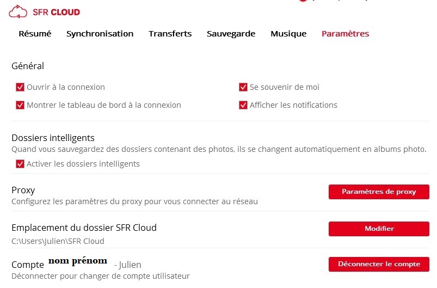Screen dimensions: 437x288
Task: Click the Général section heading
Action: tap(28, 66)
